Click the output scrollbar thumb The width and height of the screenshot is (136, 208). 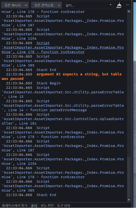point(129,177)
